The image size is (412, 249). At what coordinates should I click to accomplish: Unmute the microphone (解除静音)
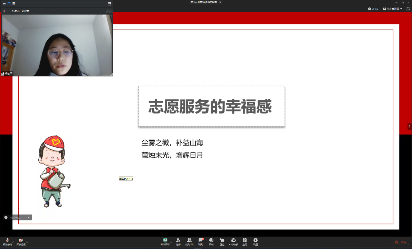point(7,241)
